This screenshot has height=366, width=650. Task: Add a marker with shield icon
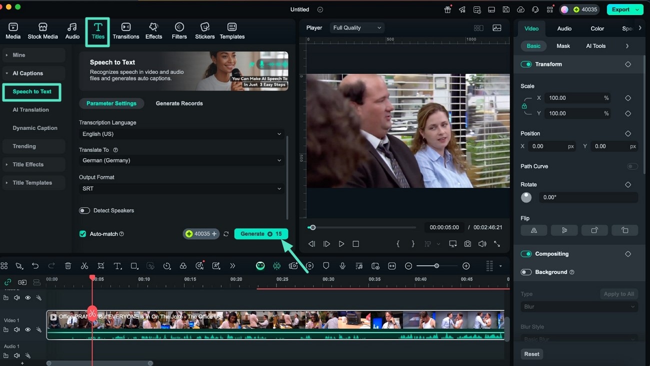326,266
